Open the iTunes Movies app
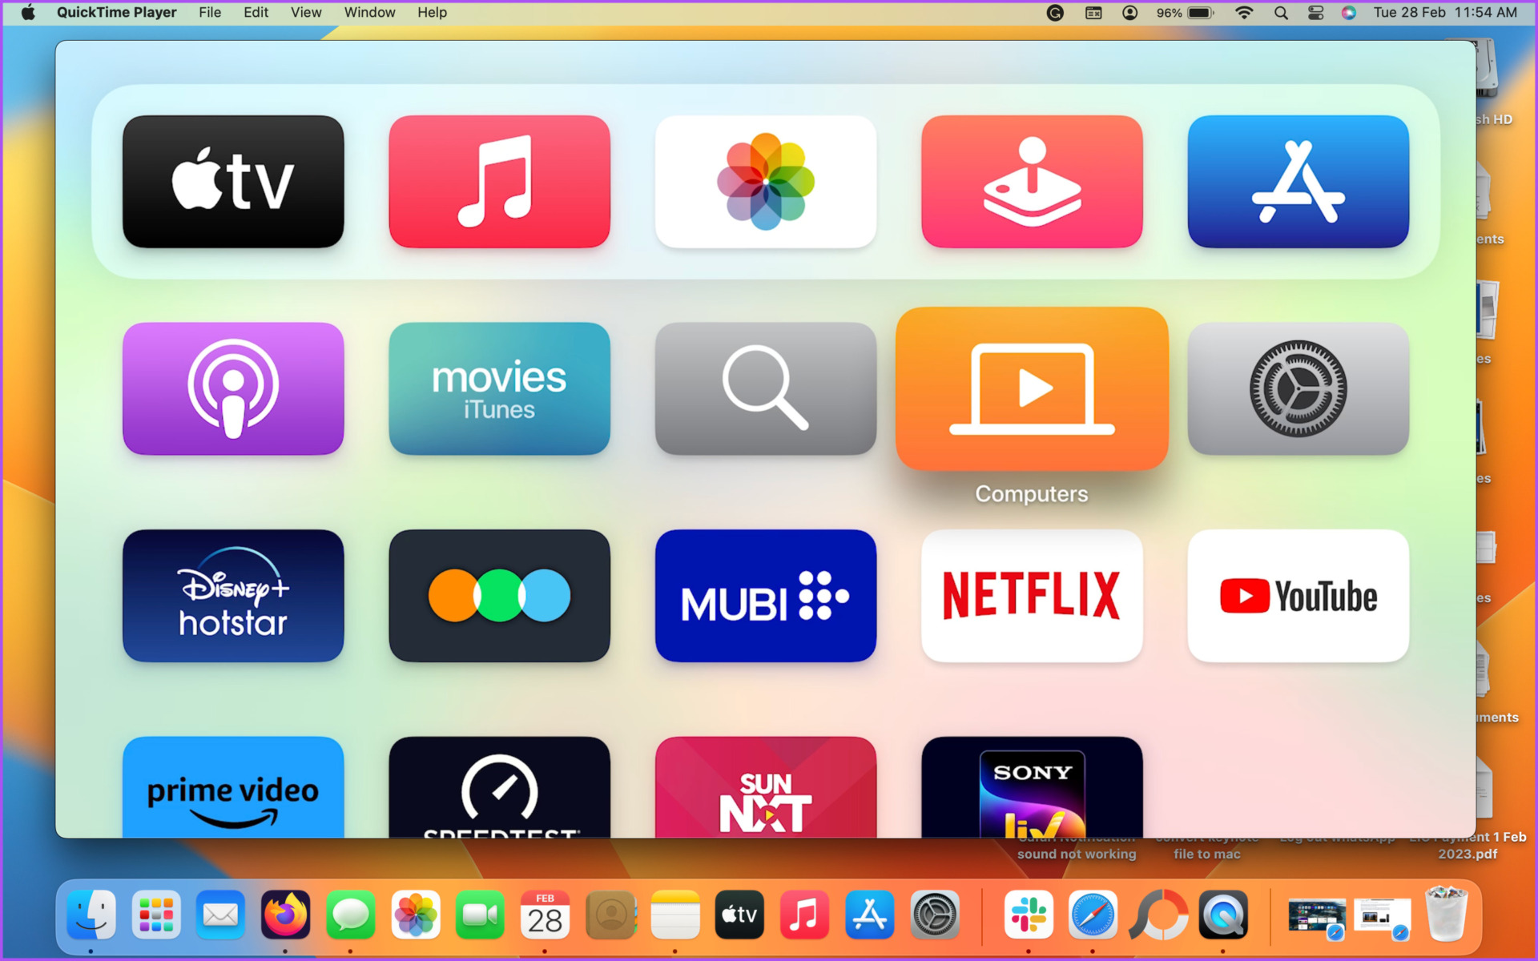This screenshot has width=1538, height=961. point(499,389)
